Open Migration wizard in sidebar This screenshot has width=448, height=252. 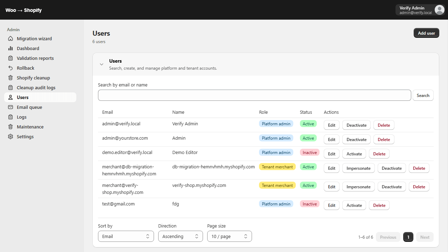pos(40,38)
